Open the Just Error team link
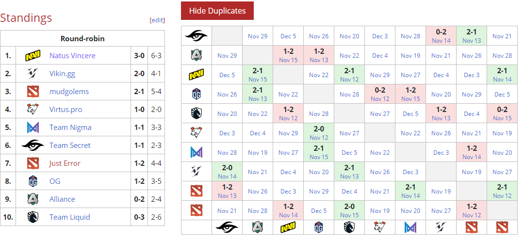This screenshot has height=242, width=524. (65, 163)
